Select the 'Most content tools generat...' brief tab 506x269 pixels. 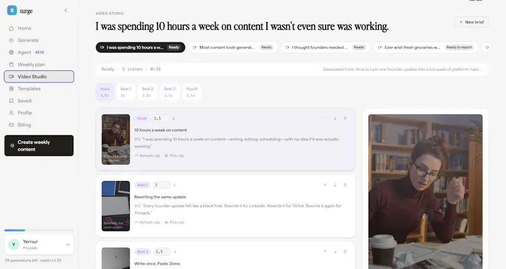(x=233, y=47)
